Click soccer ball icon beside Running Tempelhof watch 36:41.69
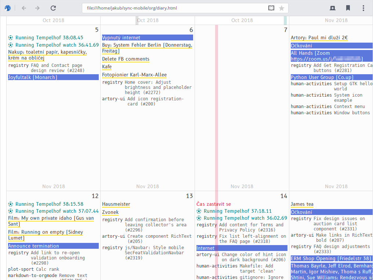The width and height of the screenshot is (373, 280). tap(11, 45)
